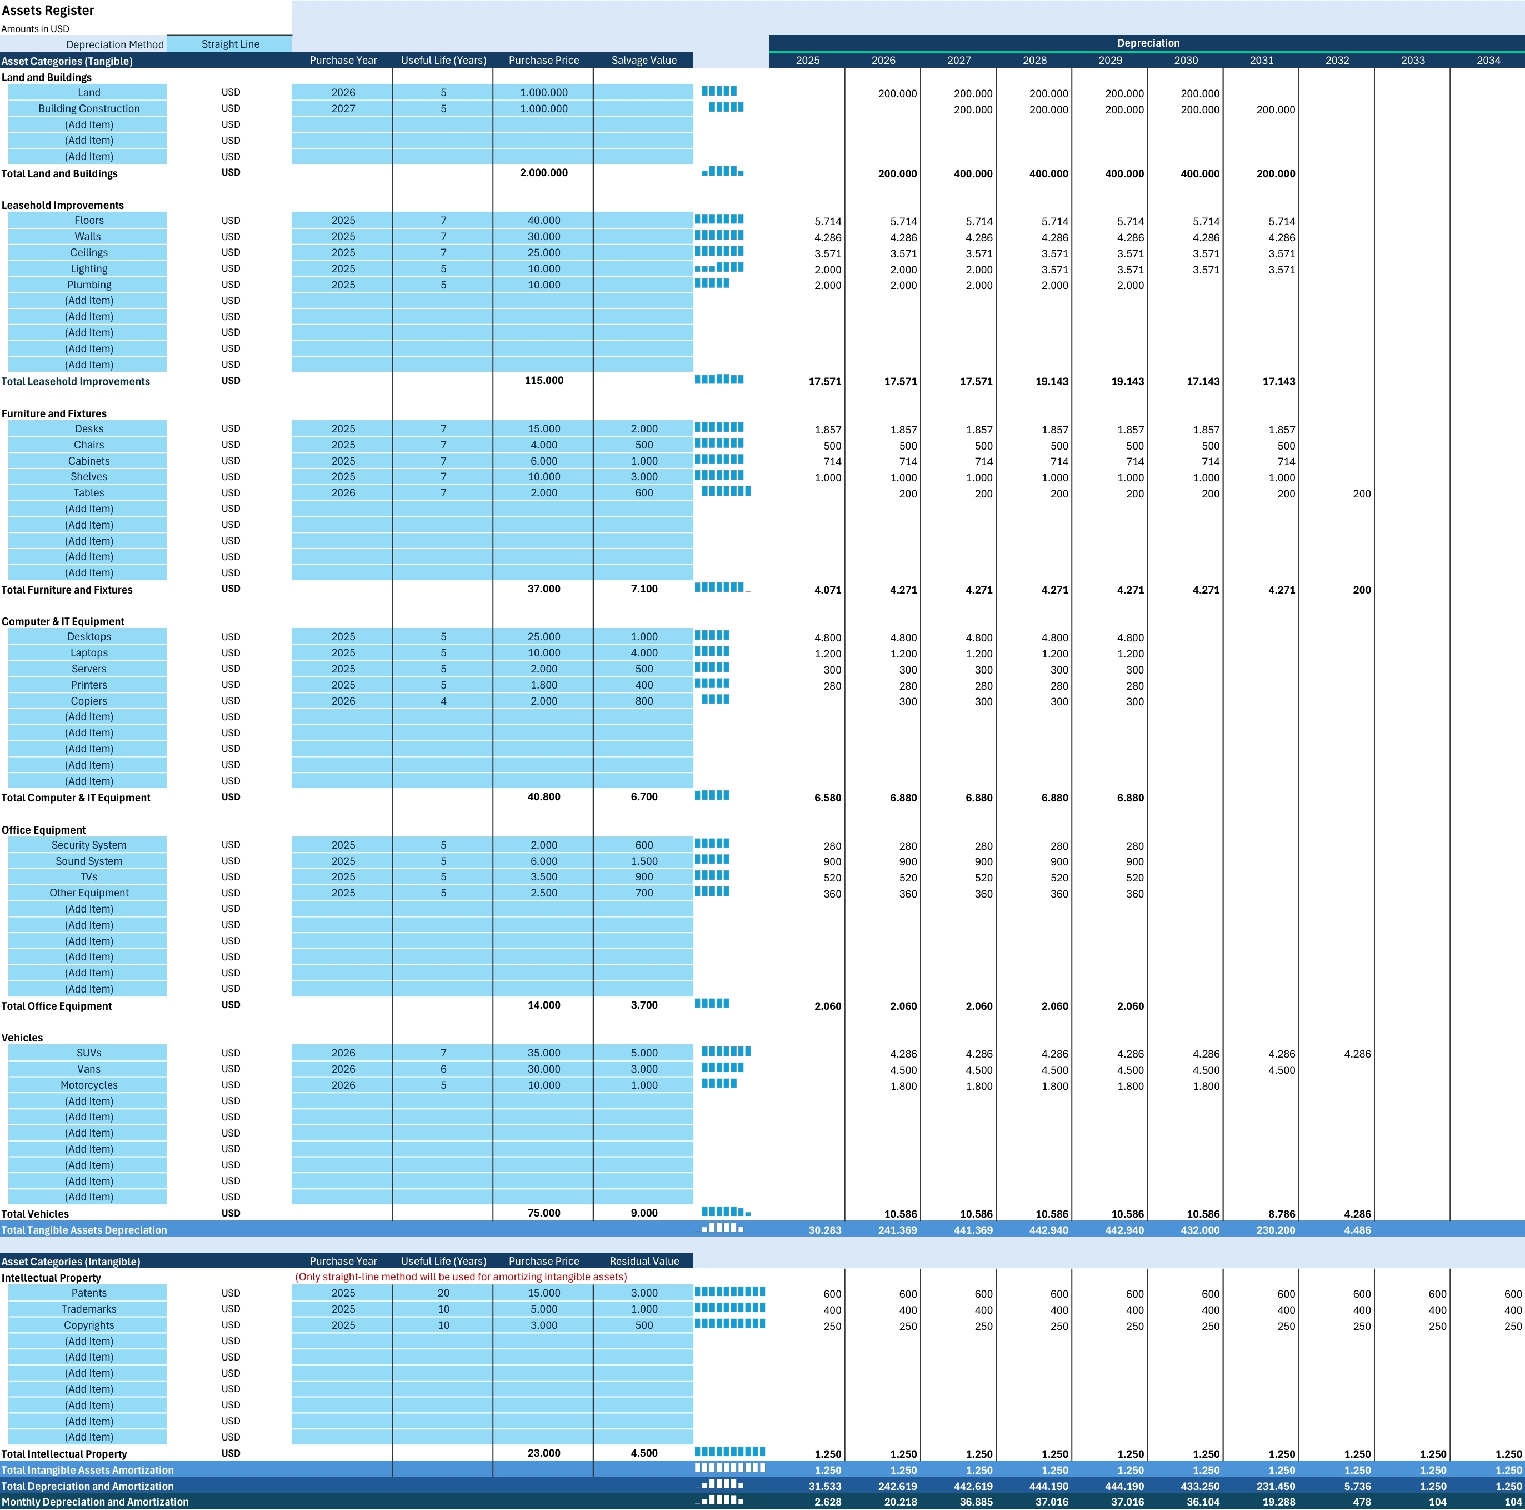Select Total Land and Buildings row label
This screenshot has height=1510, width=1525.
pyautogui.click(x=59, y=174)
